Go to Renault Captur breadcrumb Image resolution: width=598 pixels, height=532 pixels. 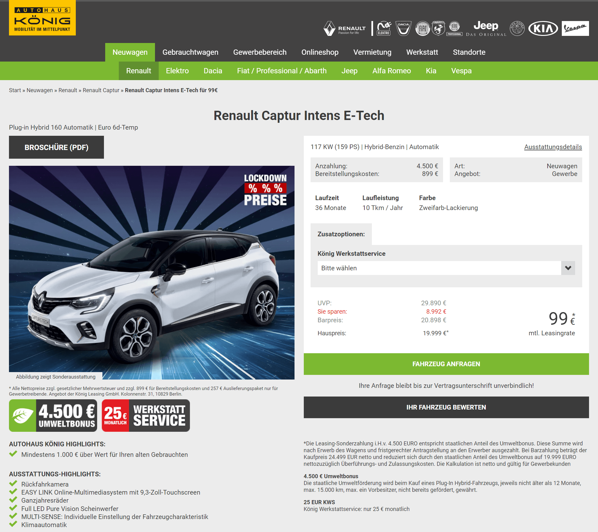[101, 90]
